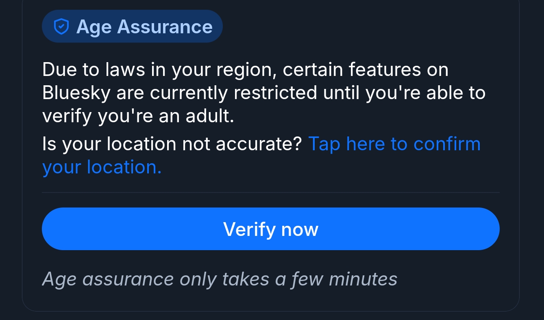Click the word "confirm" in the blue link
The image size is (544, 320).
point(447,144)
